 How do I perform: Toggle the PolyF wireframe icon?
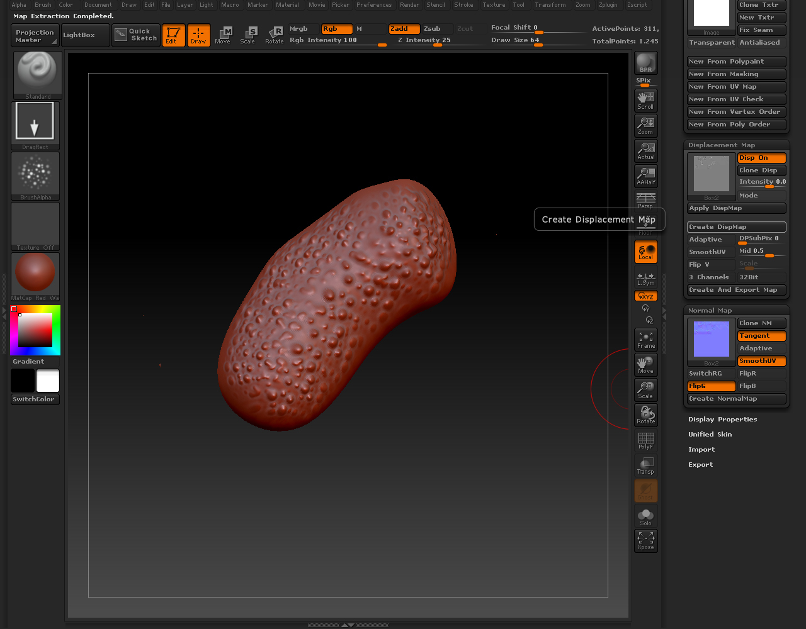(x=645, y=440)
